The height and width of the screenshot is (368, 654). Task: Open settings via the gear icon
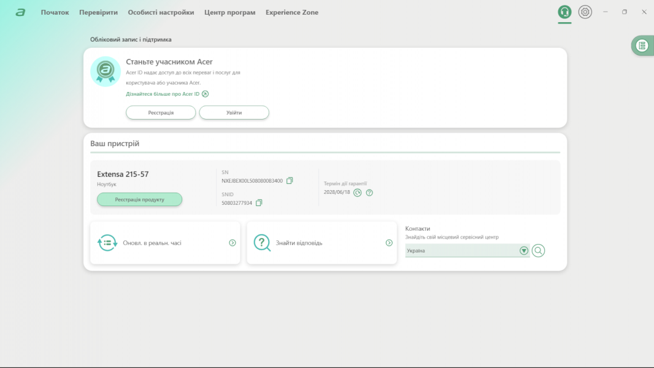pyautogui.click(x=585, y=12)
